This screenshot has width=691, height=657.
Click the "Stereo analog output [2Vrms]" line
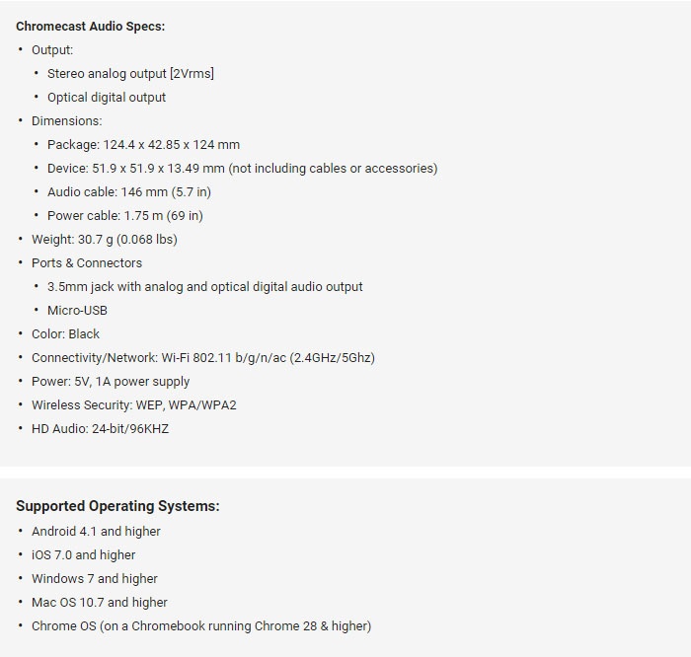click(x=130, y=74)
